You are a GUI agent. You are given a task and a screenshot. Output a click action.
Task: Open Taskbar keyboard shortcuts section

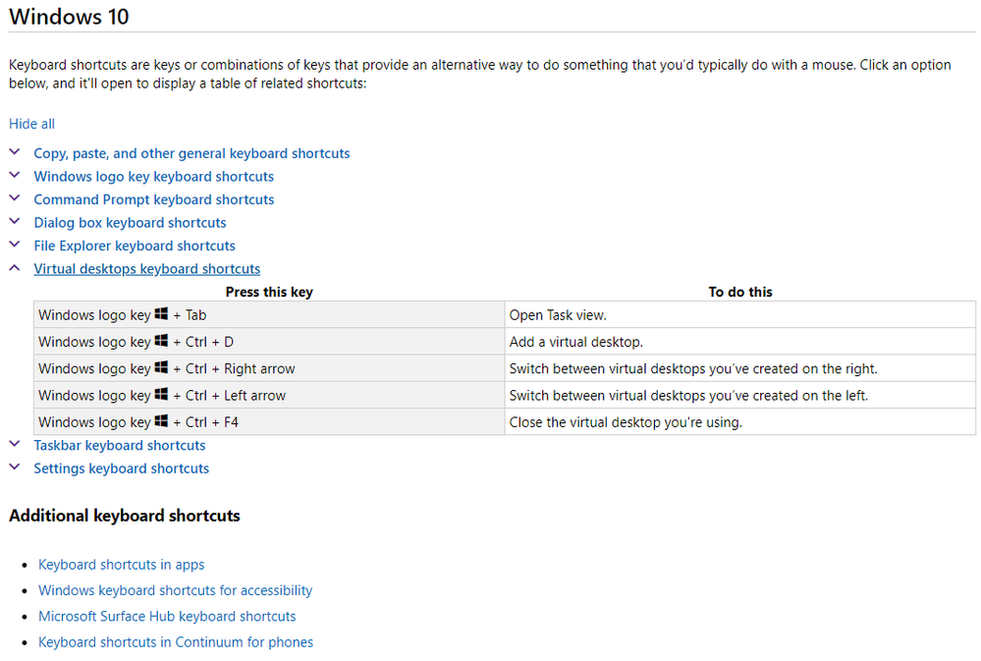click(120, 446)
